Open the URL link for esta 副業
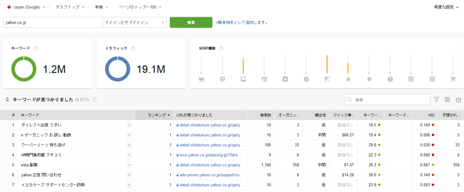The width and height of the screenshot is (464, 192). pos(211,165)
